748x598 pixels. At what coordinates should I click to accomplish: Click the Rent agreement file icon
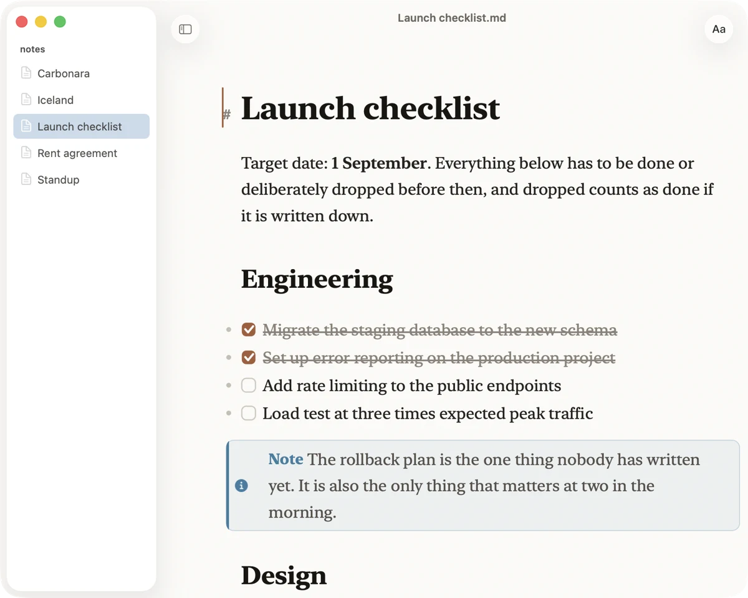[x=26, y=153]
